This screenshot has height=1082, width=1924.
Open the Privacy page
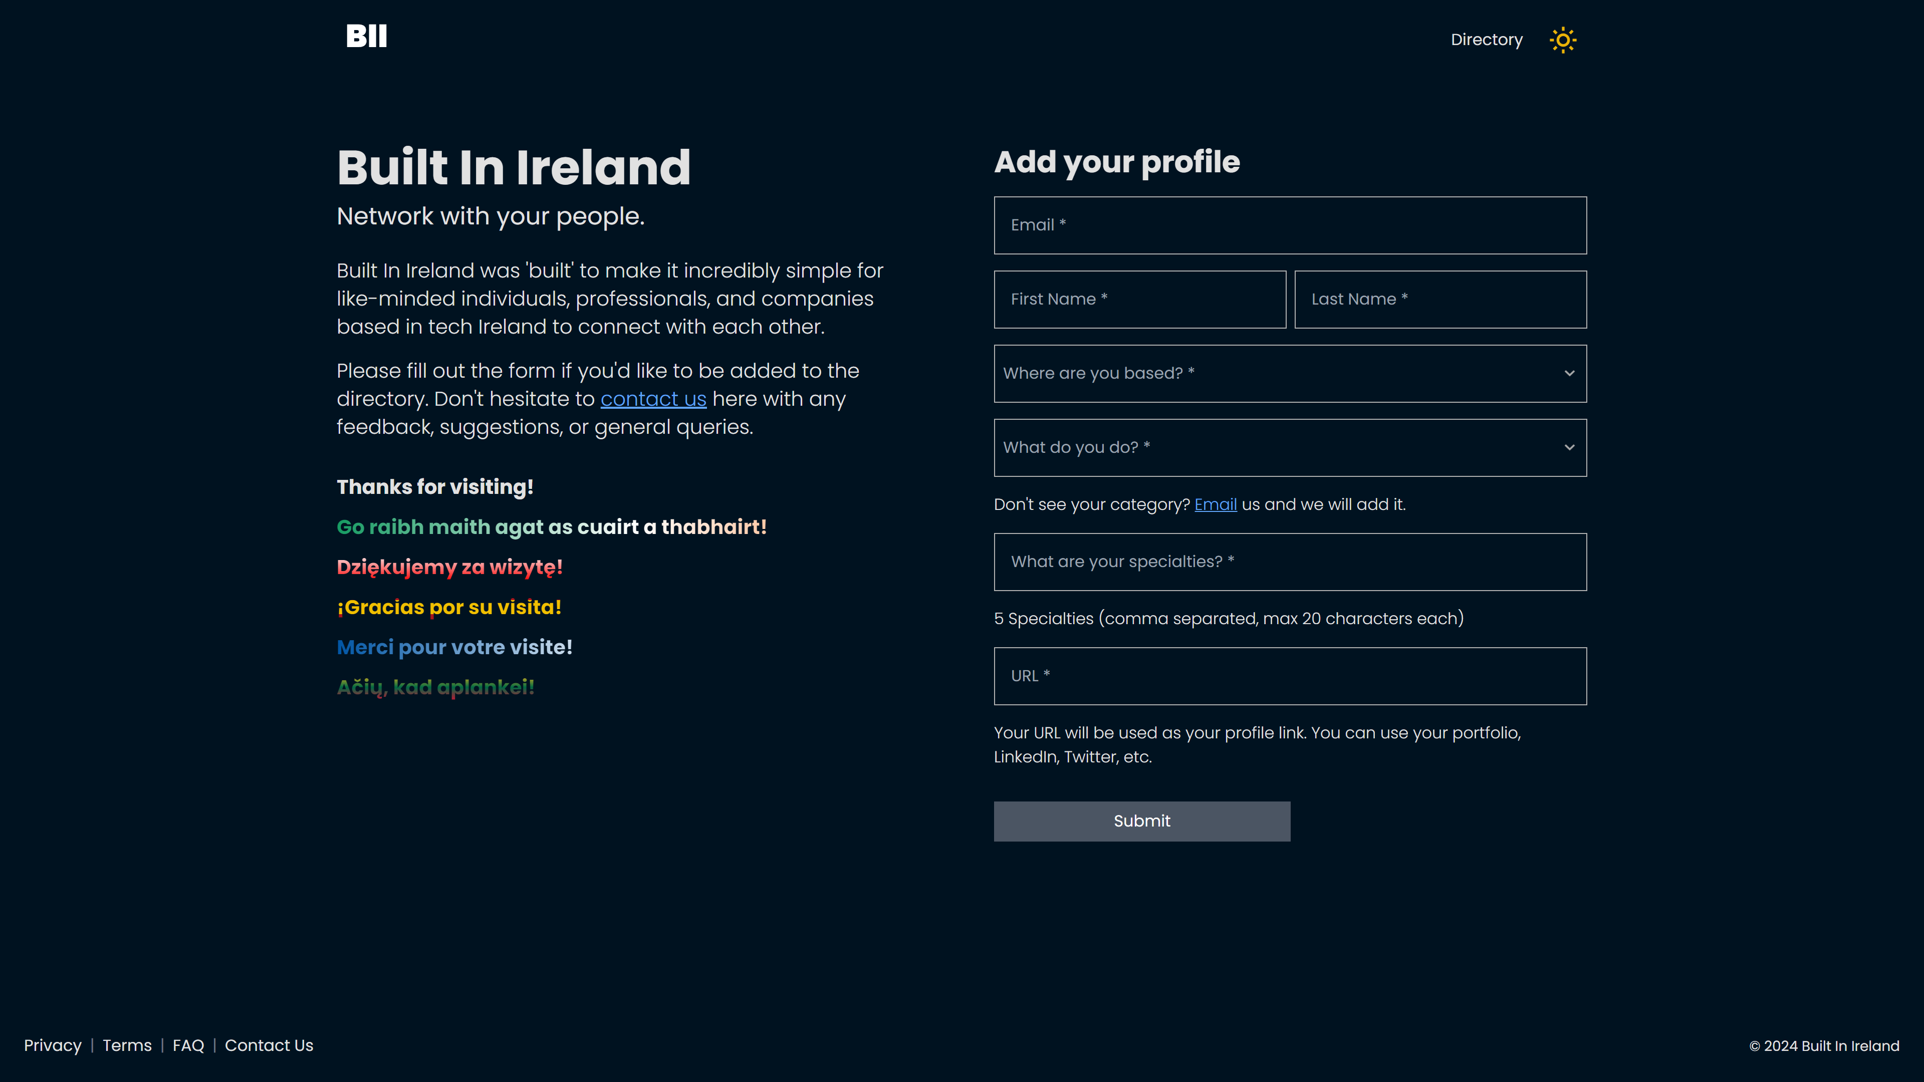[52, 1044]
